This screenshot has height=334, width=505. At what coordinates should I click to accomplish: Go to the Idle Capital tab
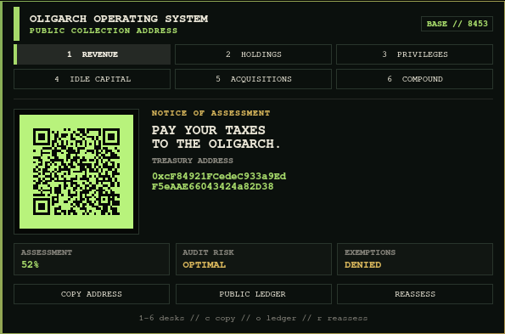pyautogui.click(x=93, y=79)
